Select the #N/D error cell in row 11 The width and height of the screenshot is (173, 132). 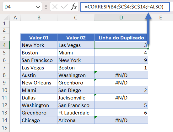pos(121,98)
